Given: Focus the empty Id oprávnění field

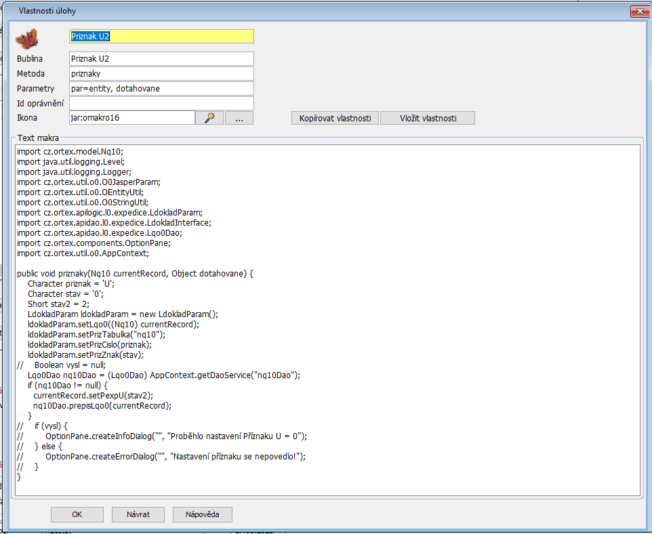Looking at the screenshot, I should [161, 104].
